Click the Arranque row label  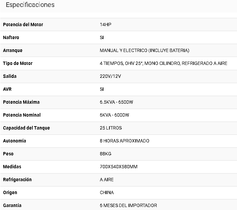point(13,50)
